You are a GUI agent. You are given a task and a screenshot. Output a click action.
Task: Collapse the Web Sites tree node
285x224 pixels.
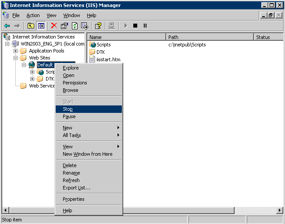pyautogui.click(x=16, y=58)
